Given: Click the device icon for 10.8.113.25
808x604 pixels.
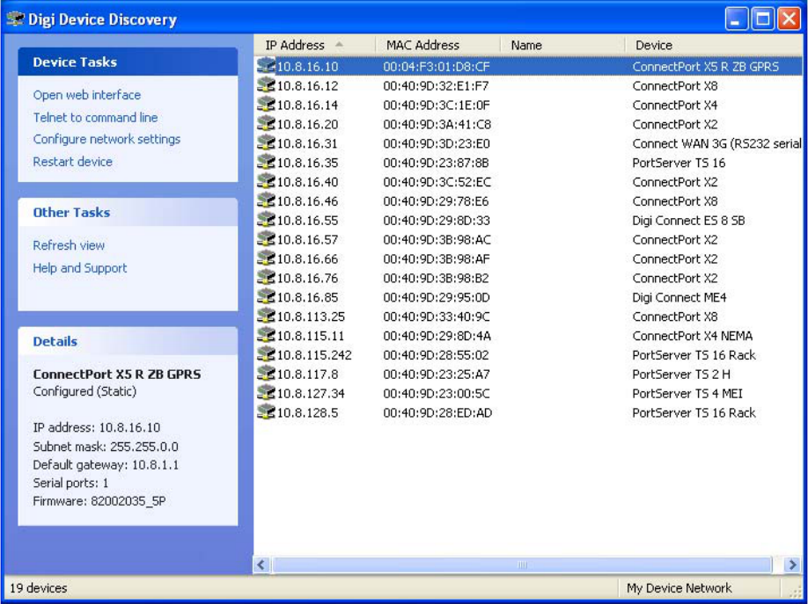Looking at the screenshot, I should (266, 316).
